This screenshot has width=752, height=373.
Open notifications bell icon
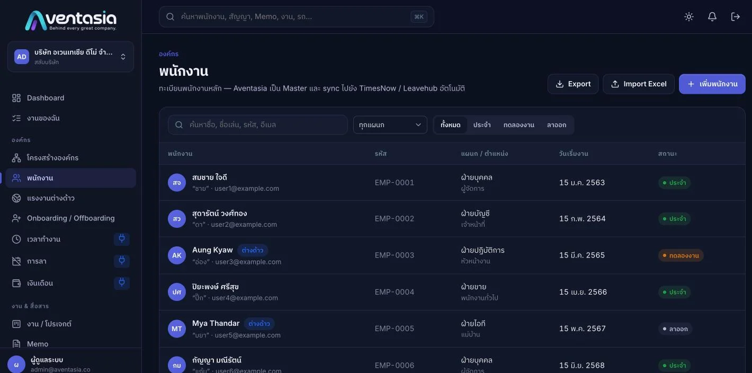click(x=712, y=17)
